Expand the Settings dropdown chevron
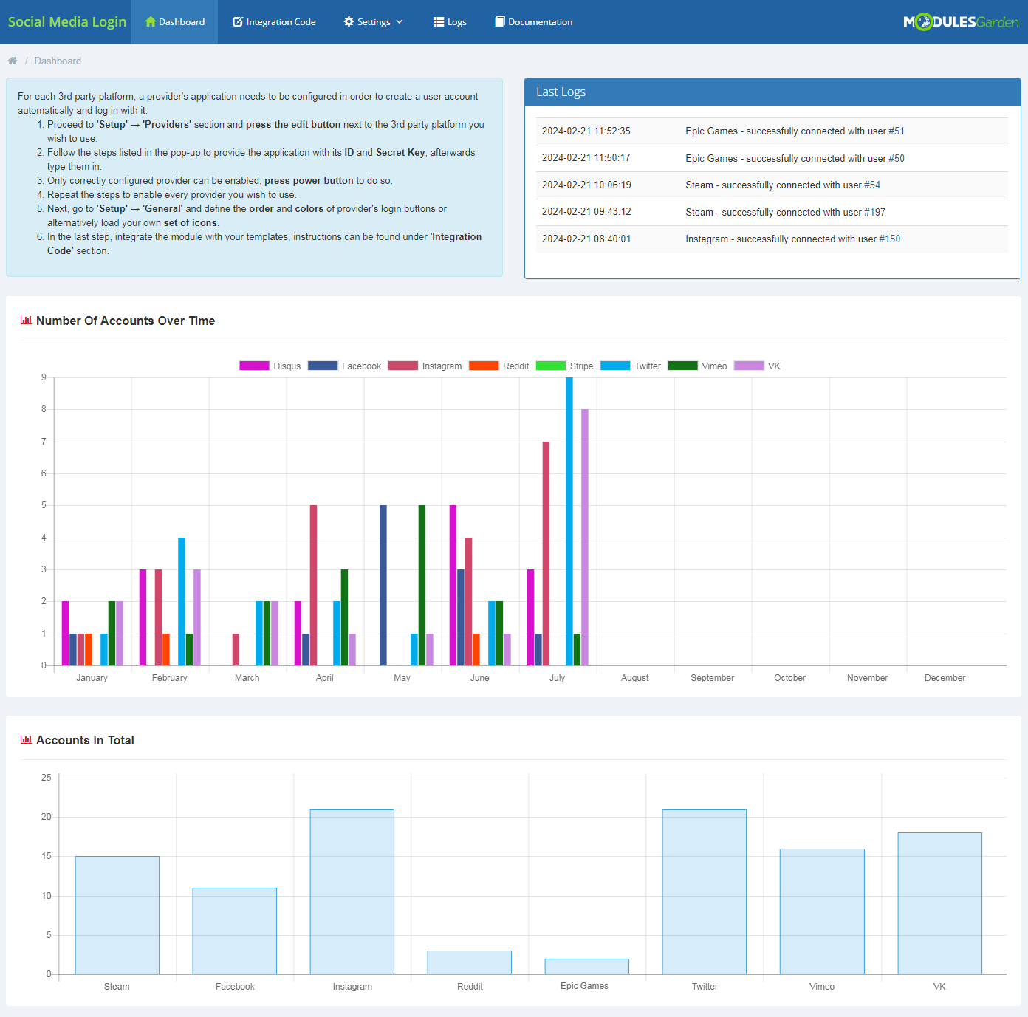The width and height of the screenshot is (1028, 1017). 400,21
